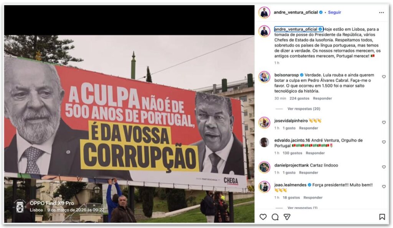Open joao.lealmendes profile avatar

pos(264,187)
